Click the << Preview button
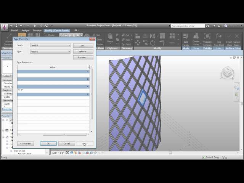The height and width of the screenshot is (183, 244). click(x=26, y=143)
